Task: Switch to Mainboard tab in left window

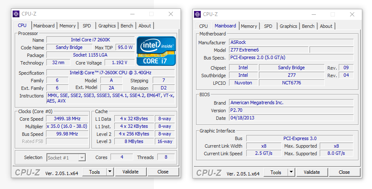Action: click(44, 26)
